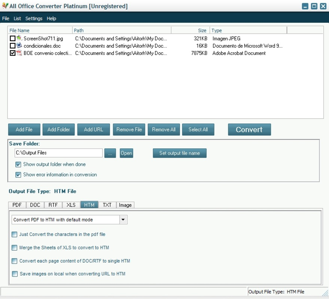Click the Add URL button
Viewport: 329px width, 299px height.
(94, 129)
